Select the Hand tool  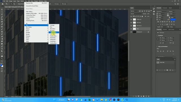point(2,56)
